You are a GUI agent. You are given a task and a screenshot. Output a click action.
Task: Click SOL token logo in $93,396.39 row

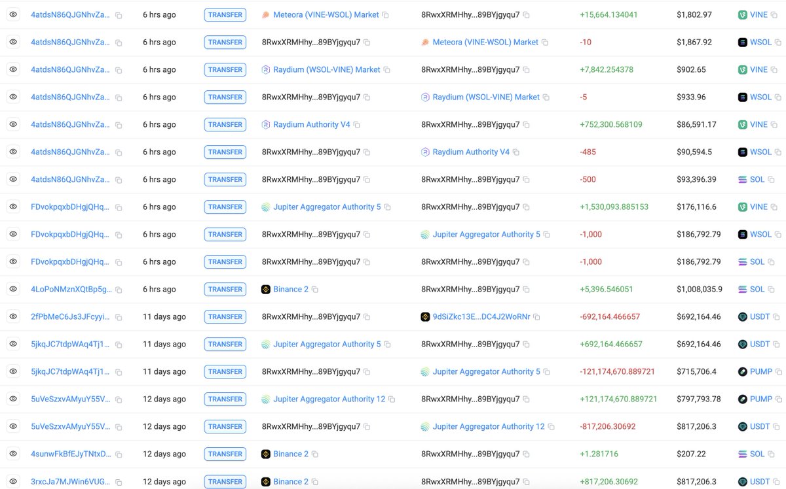[743, 179]
